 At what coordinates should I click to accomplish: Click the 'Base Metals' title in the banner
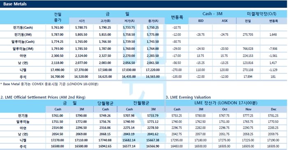tap(15, 4)
